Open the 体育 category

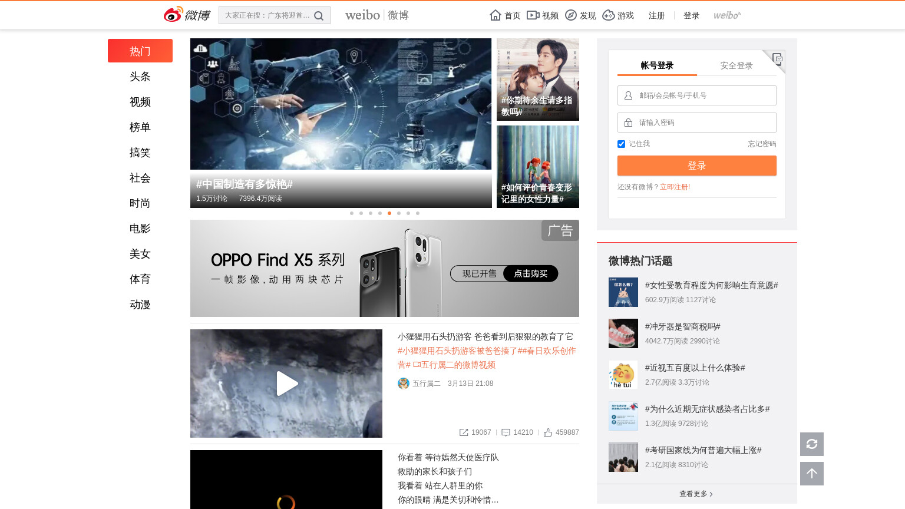click(140, 279)
